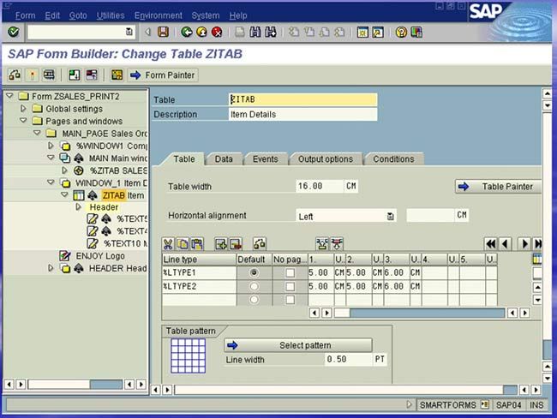The image size is (557, 418).
Task: Expand the HEADER Head window node
Action: 51,268
